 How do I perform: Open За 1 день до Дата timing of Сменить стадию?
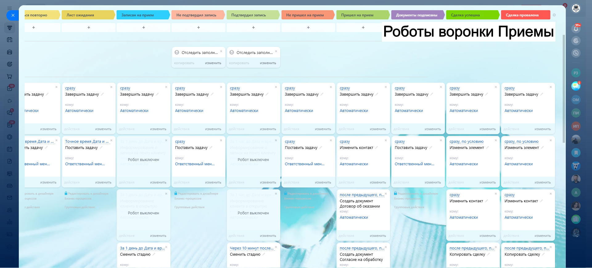point(142,248)
